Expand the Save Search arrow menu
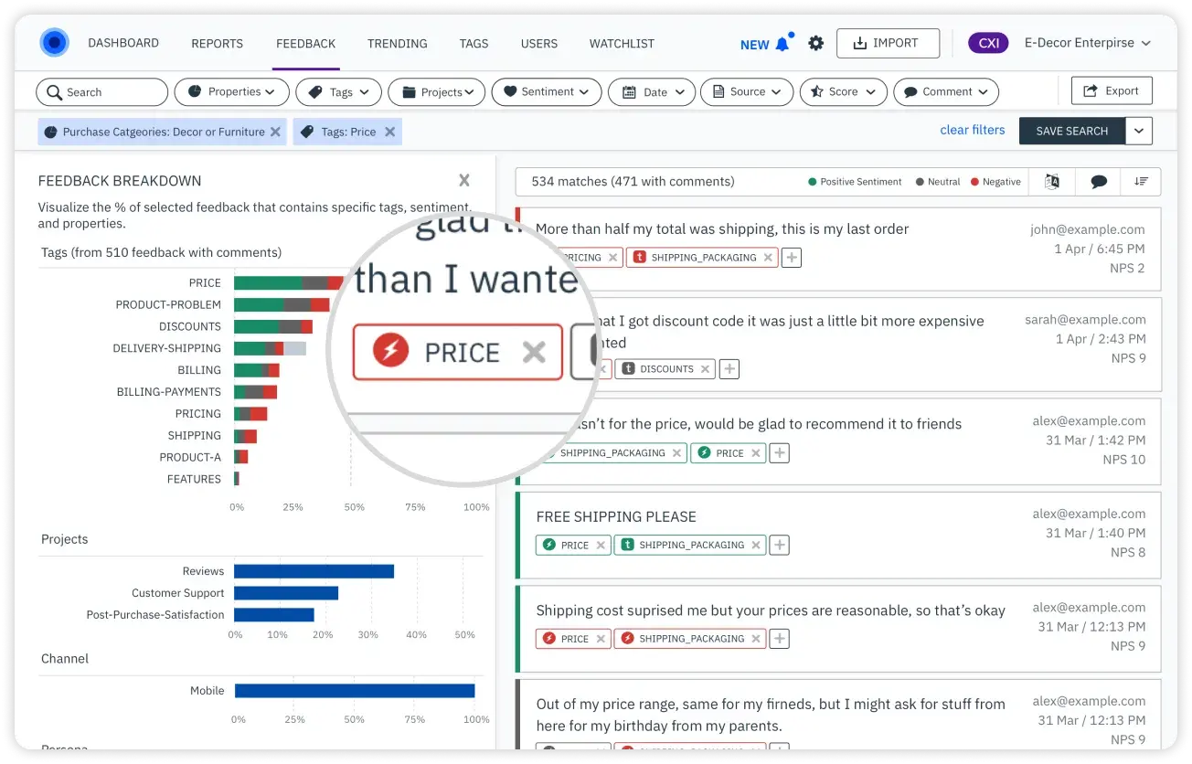 tap(1139, 131)
